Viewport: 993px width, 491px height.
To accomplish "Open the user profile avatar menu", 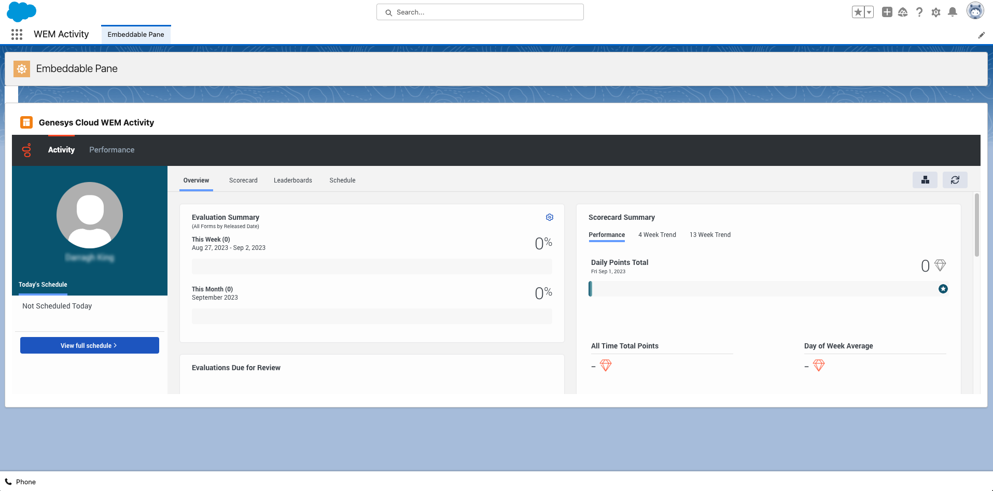I will point(975,11).
